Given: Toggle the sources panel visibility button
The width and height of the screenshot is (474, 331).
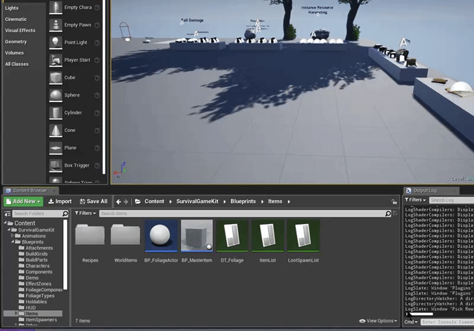Looking at the screenshot, I should pos(8,214).
